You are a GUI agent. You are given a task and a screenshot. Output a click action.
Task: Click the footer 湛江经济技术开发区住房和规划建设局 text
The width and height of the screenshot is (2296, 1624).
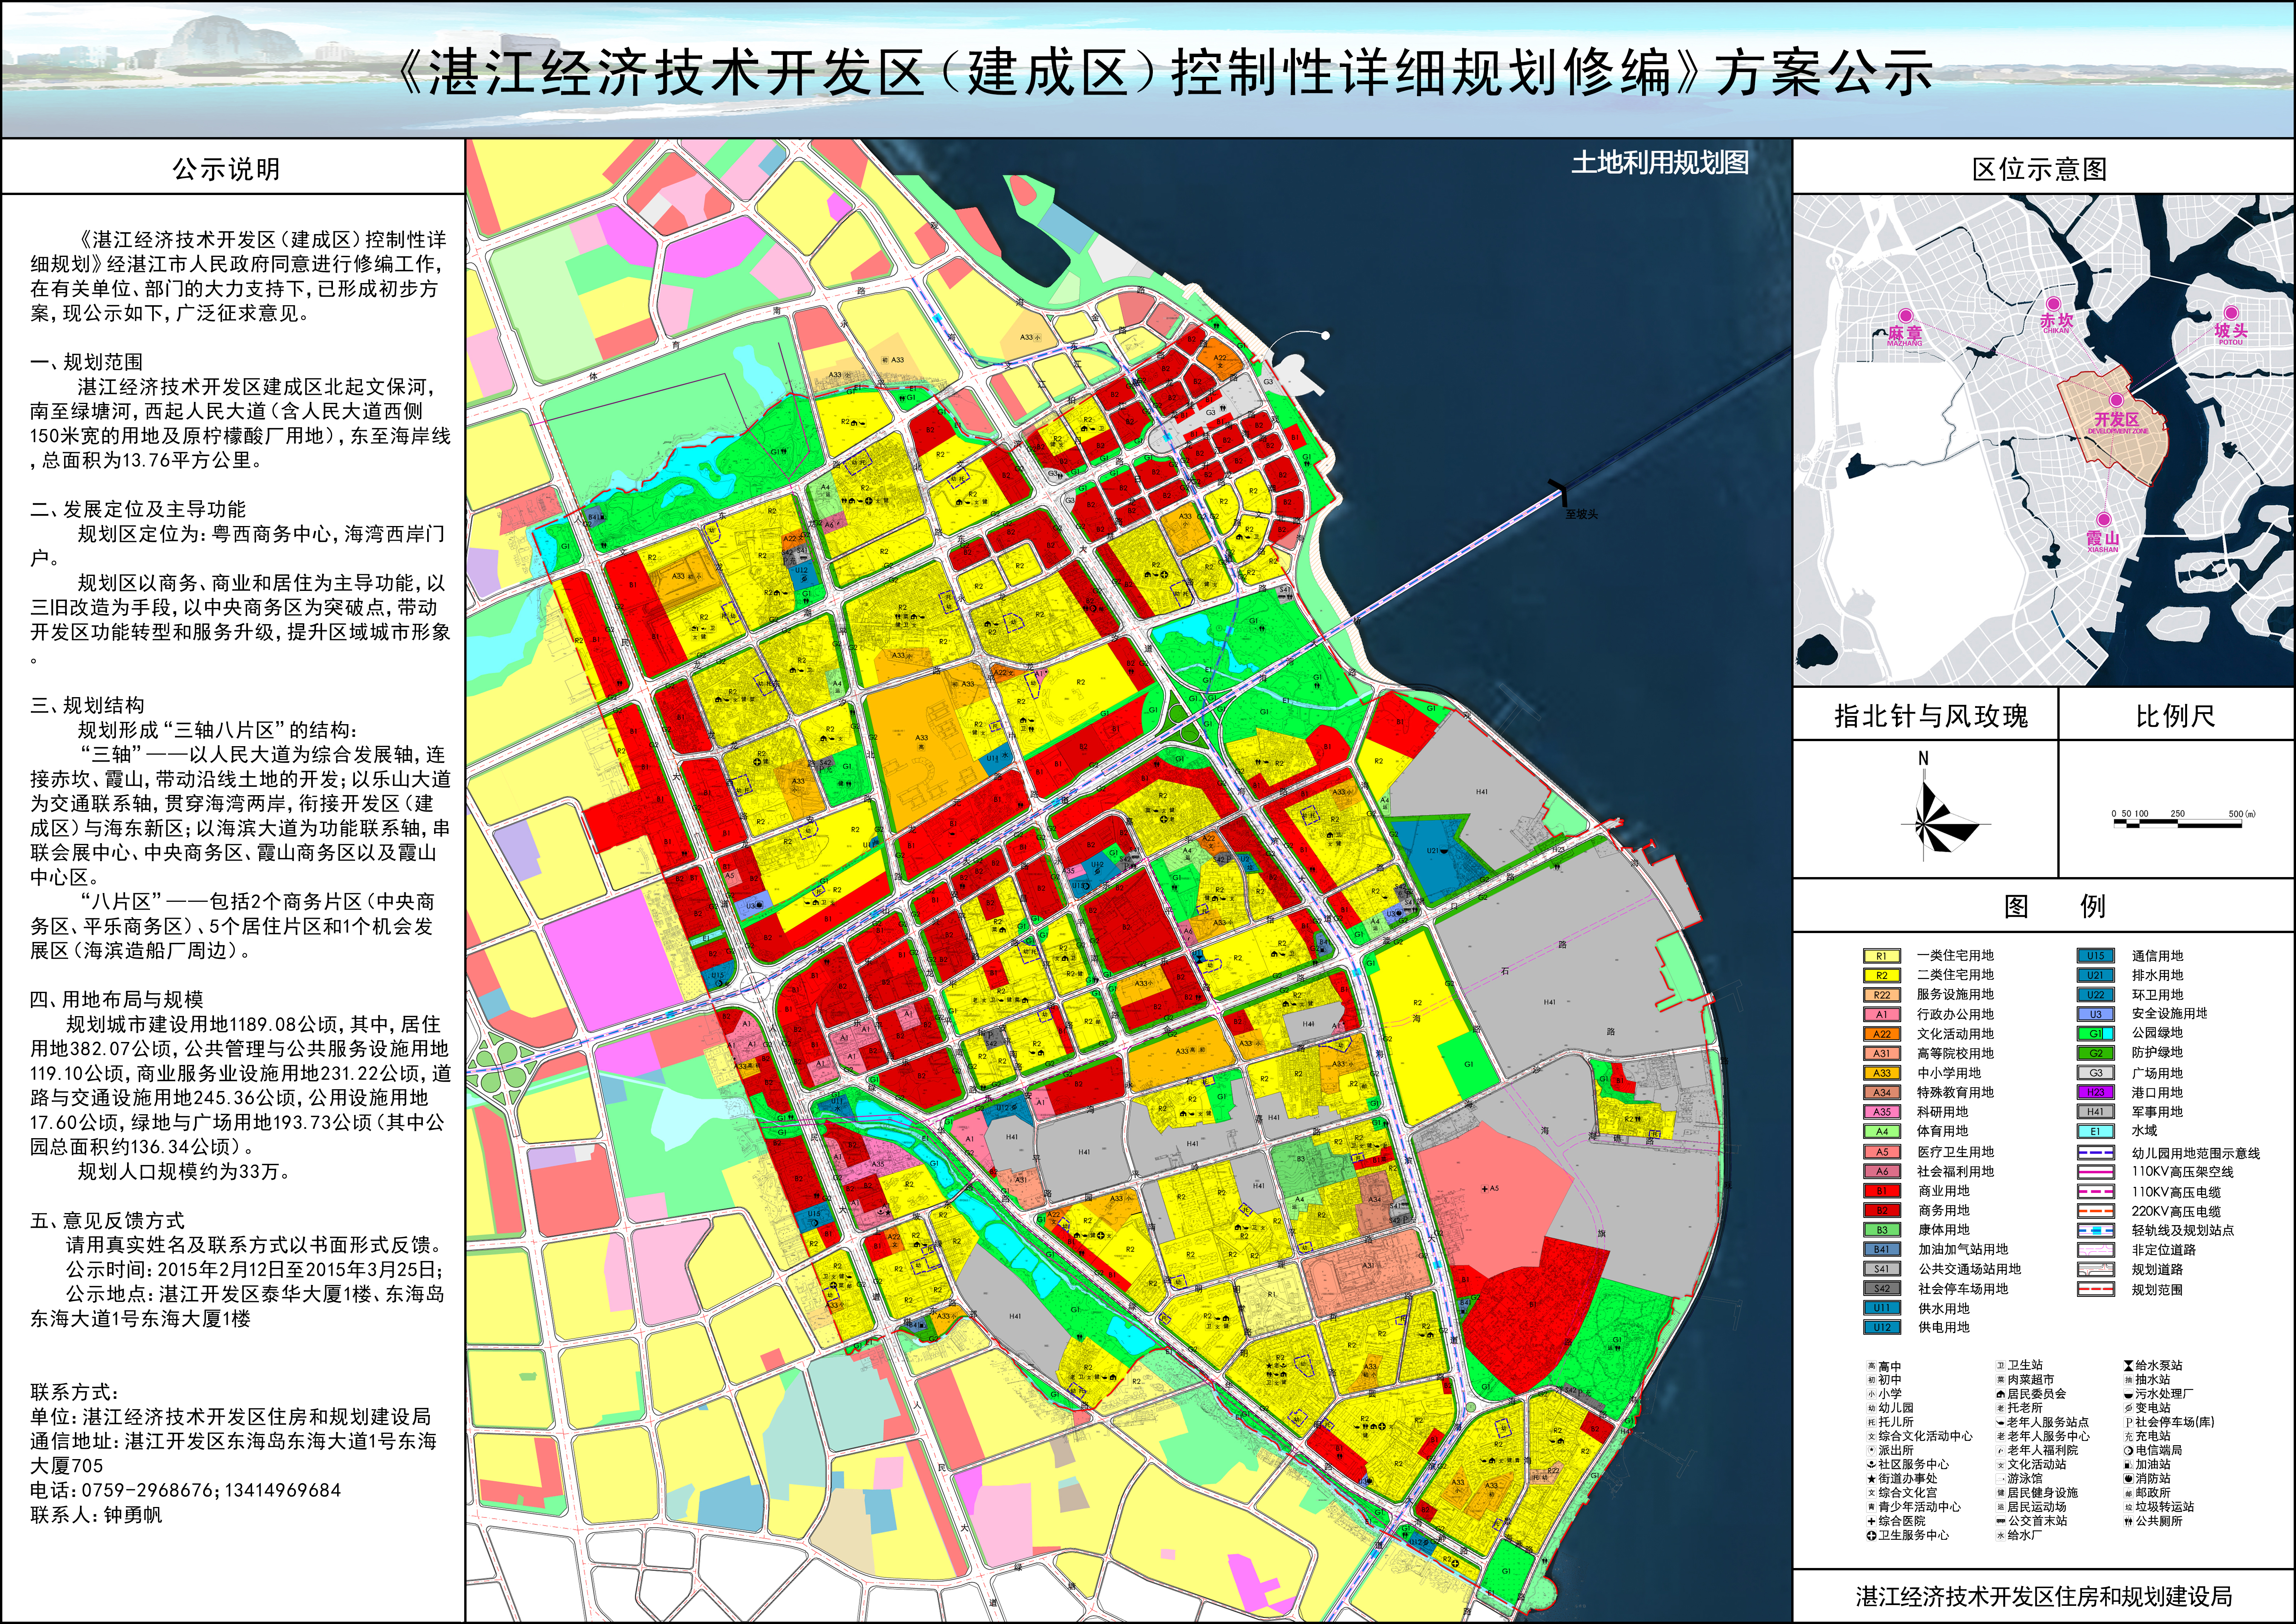pos(2044,1597)
